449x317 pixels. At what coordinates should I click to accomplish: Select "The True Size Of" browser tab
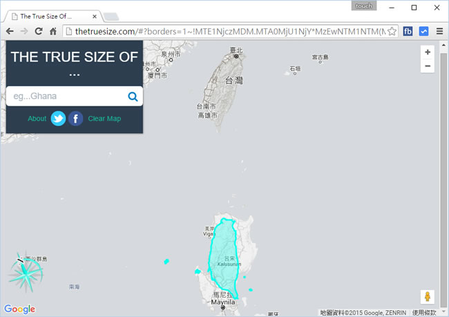(x=47, y=15)
